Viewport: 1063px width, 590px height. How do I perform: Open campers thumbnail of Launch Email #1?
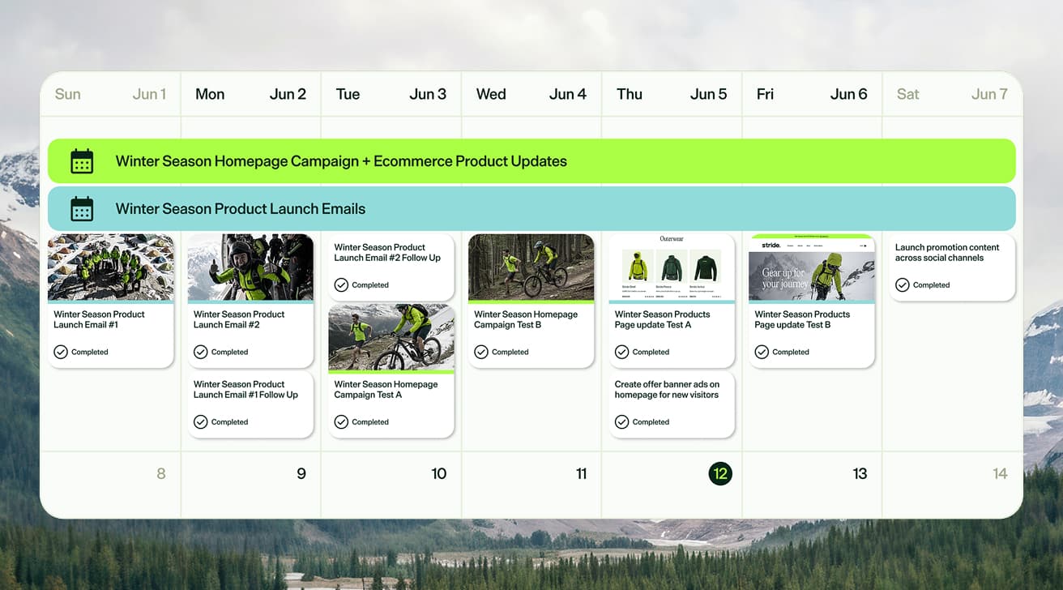click(111, 267)
